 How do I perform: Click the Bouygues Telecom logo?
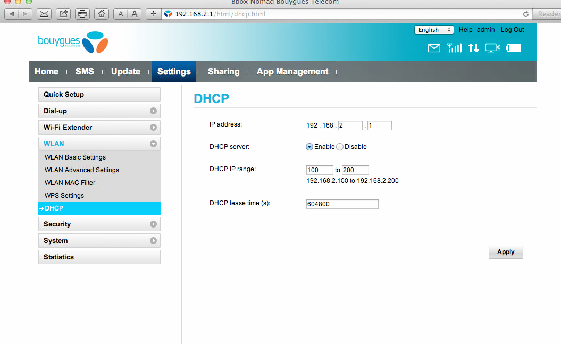pyautogui.click(x=73, y=42)
